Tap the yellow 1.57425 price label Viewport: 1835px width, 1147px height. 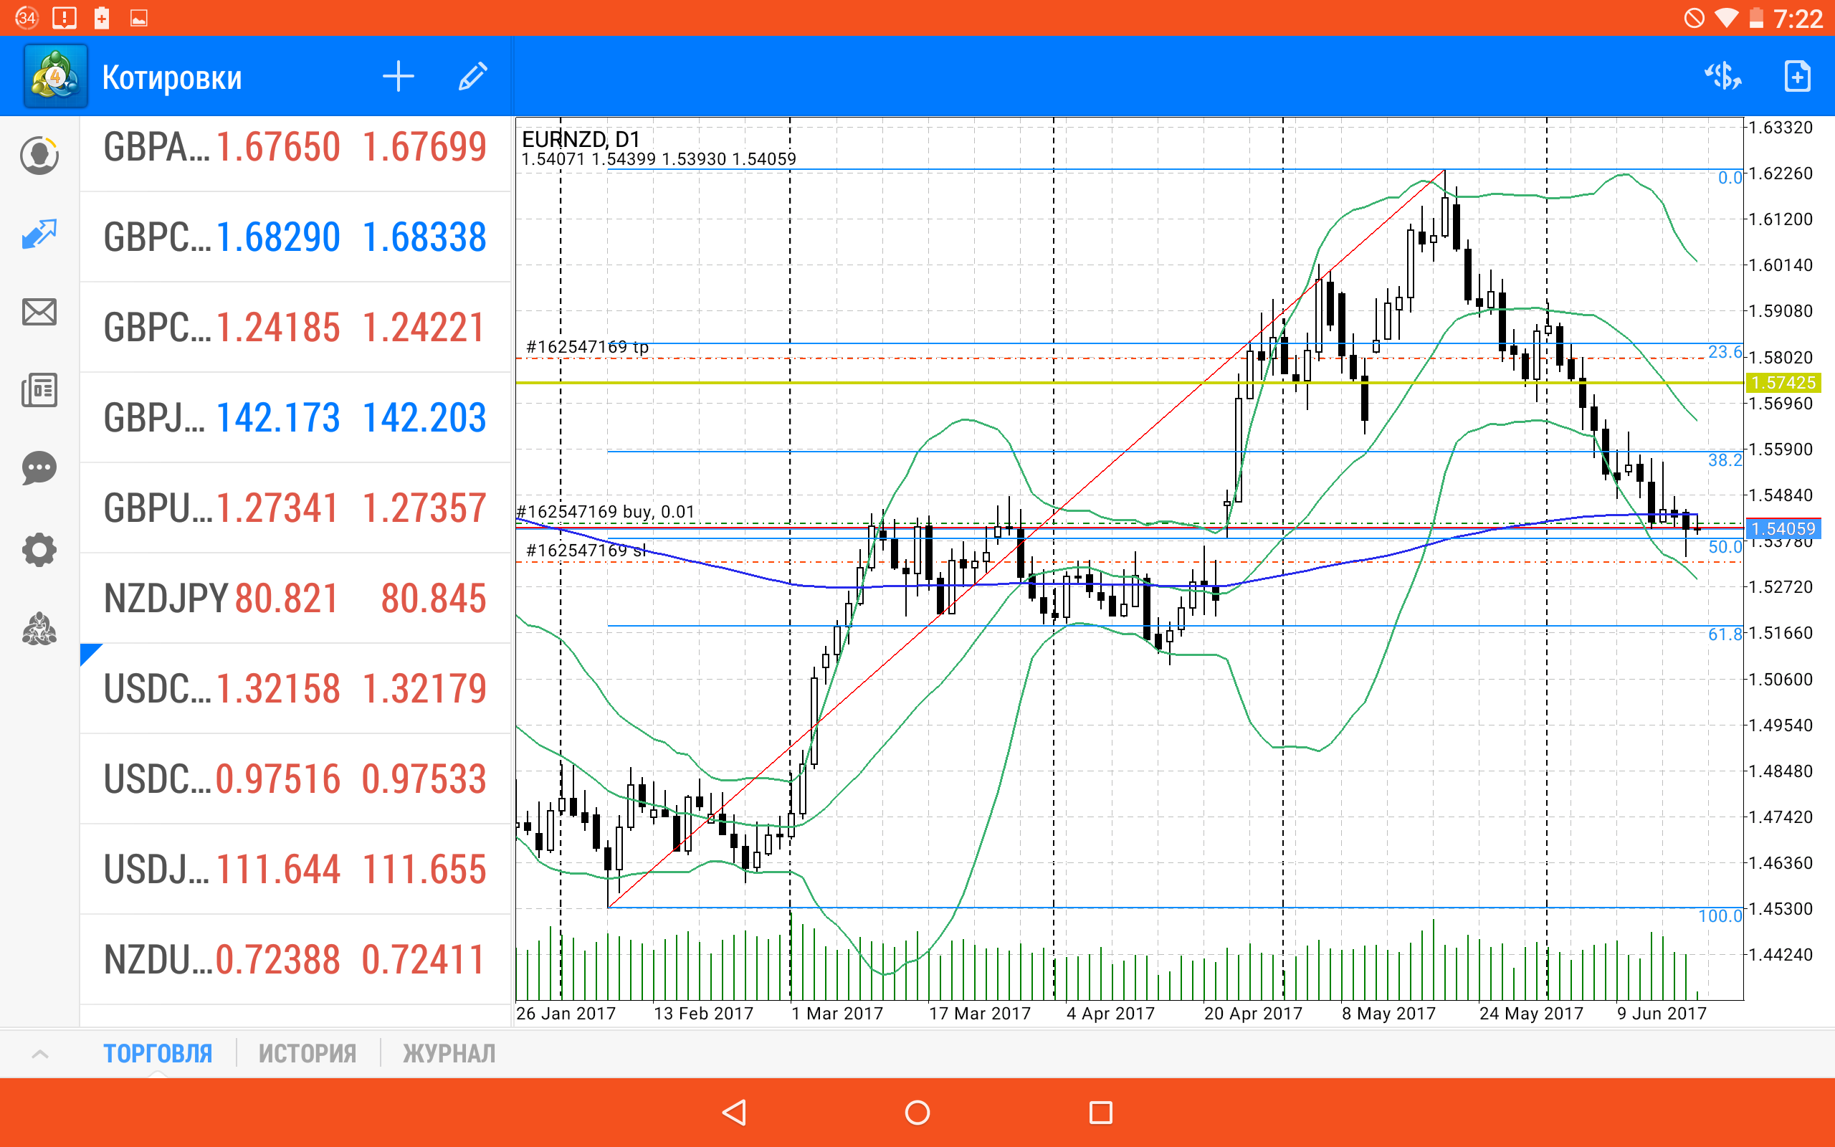point(1783,382)
